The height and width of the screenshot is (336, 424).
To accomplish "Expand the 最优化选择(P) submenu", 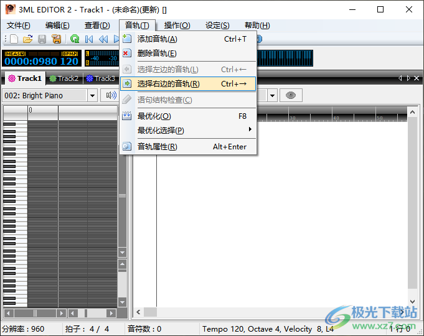I will click(x=188, y=130).
